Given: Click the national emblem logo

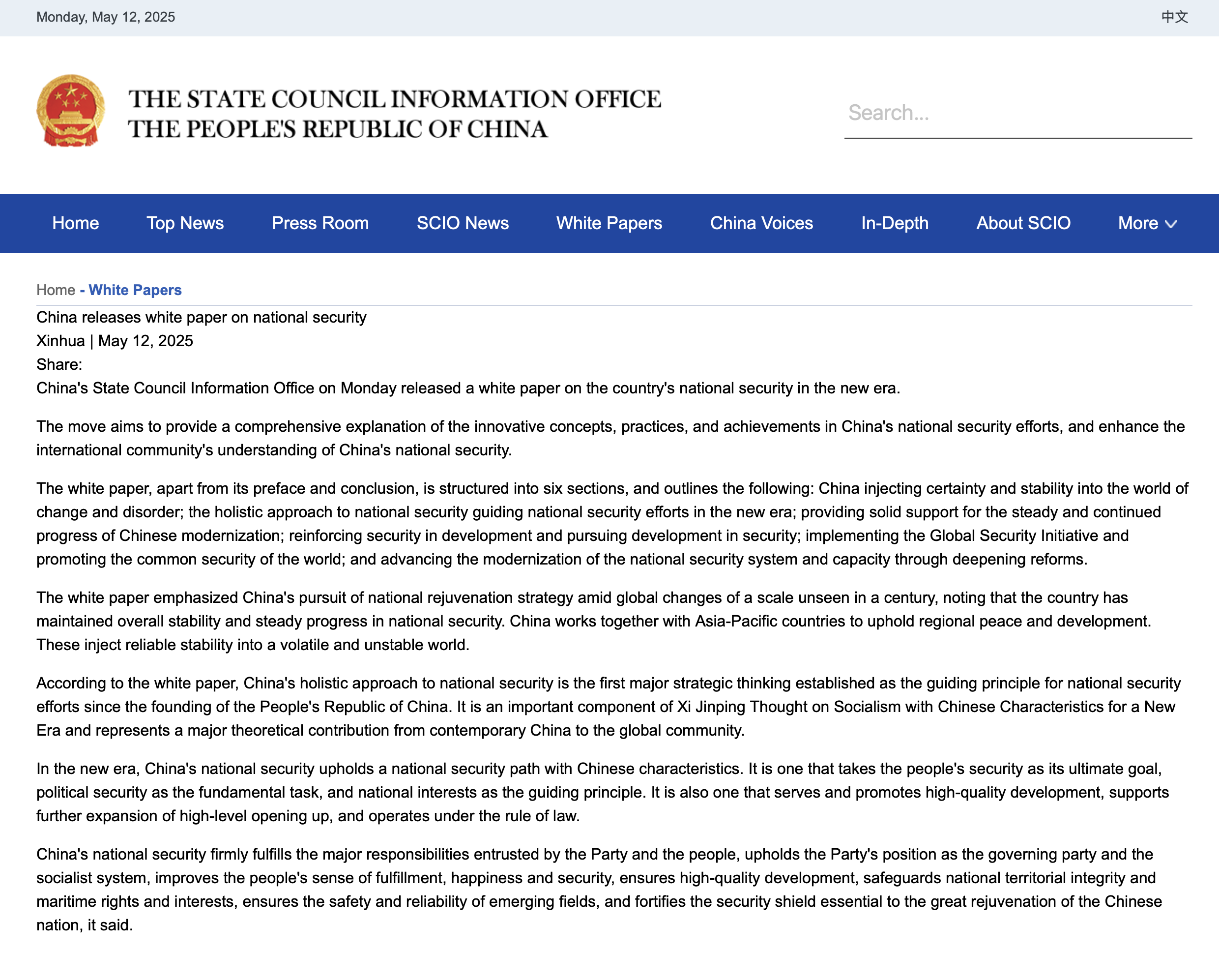Looking at the screenshot, I should pos(70,111).
